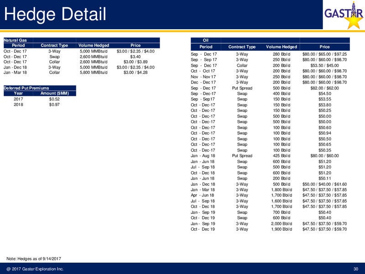Select the price "$80.00 / $65.00 / $97.25"
Screen dimensions: 365x274
click(x=324, y=54)
